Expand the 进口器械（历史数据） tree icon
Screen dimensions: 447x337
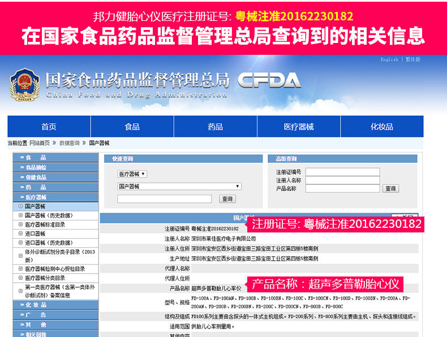pos(20,243)
